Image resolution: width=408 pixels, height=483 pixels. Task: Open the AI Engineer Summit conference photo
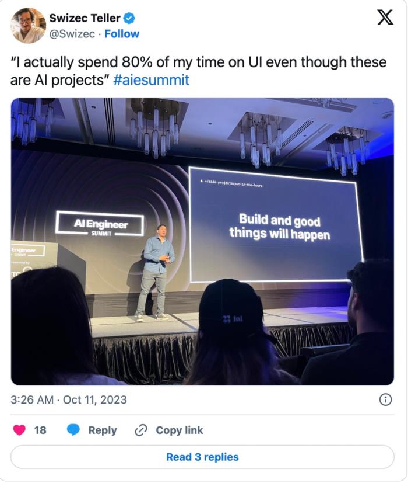click(202, 242)
